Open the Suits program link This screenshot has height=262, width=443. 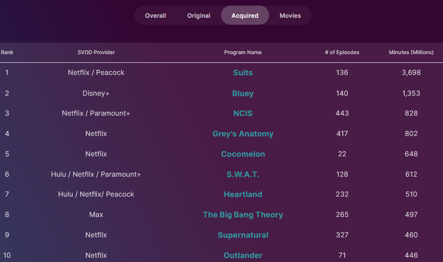click(243, 73)
